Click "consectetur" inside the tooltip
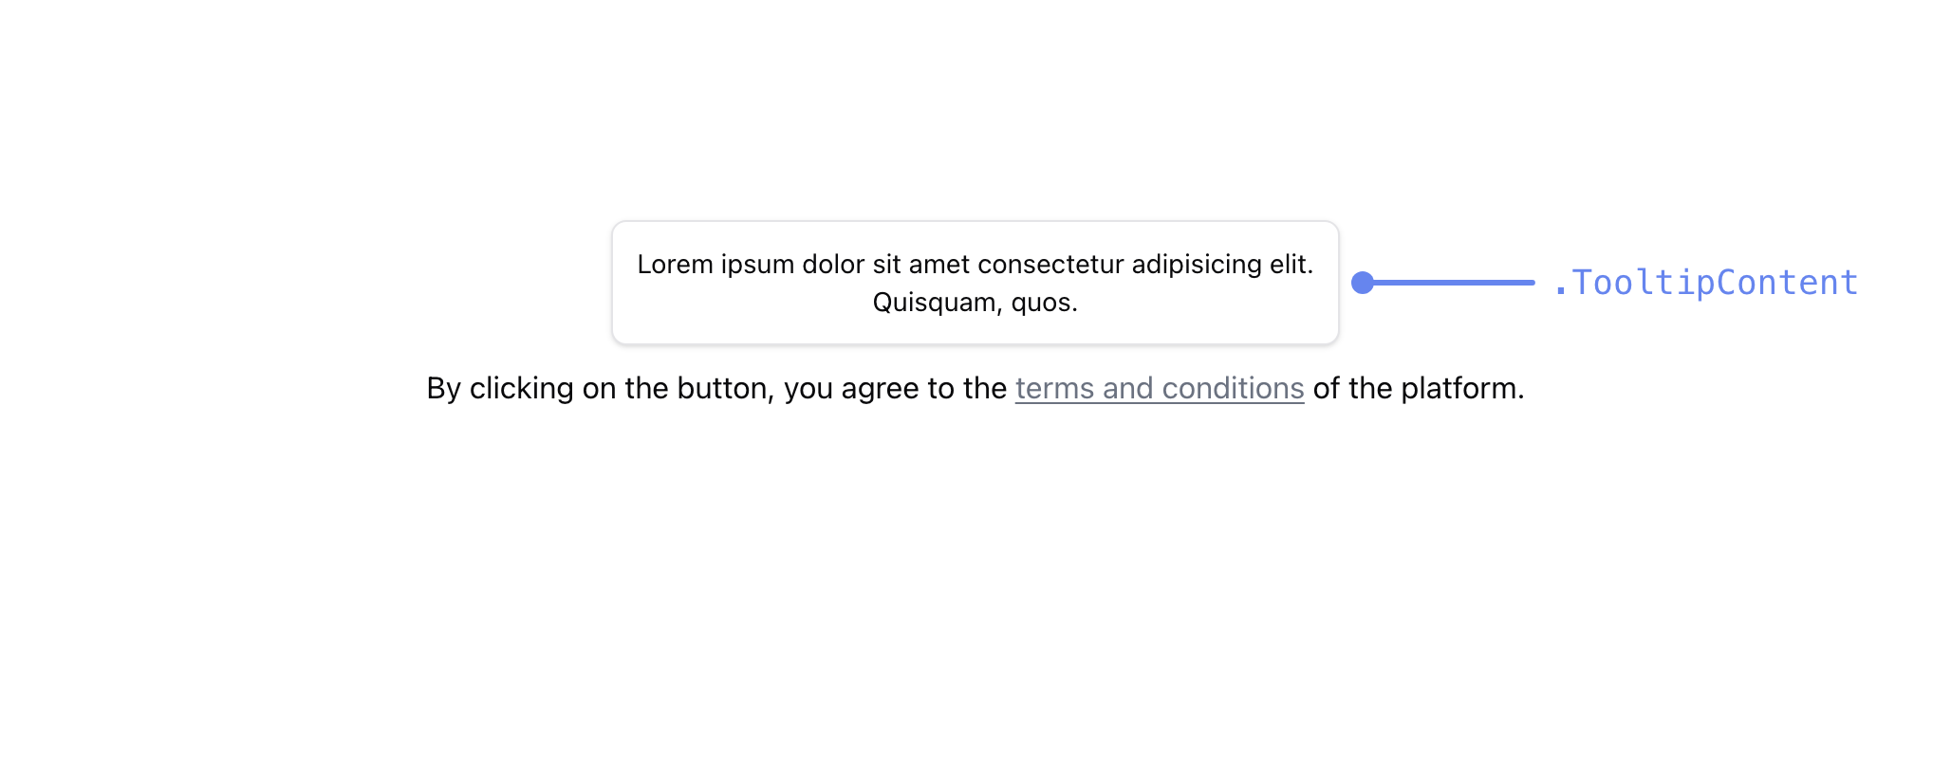1951x774 pixels. (x=1050, y=265)
